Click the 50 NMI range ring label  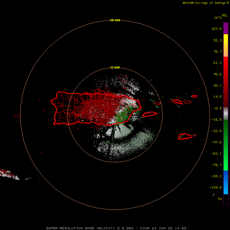tap(115, 67)
